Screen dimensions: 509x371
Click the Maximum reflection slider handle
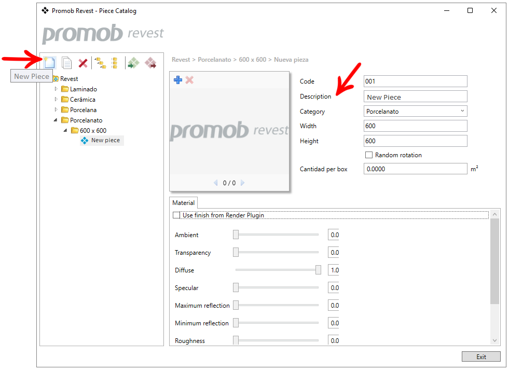236,305
